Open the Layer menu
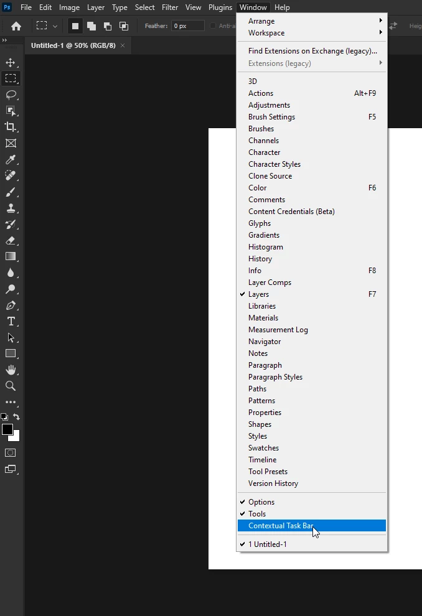Screen dimensions: 422x616 click(x=95, y=7)
